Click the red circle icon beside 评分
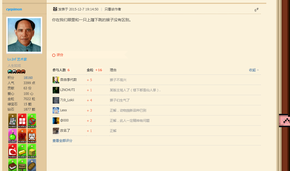 [x=54, y=55]
